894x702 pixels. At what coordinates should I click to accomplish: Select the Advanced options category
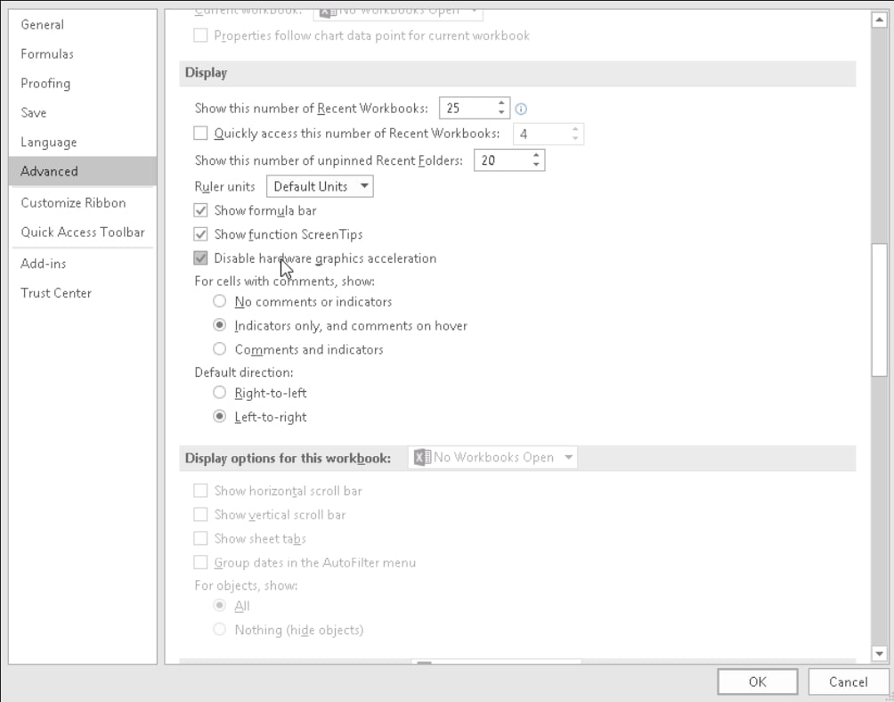[83, 171]
